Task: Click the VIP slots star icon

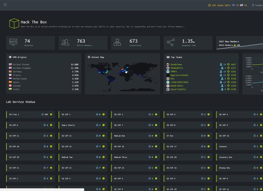Action: (x=209, y=5)
